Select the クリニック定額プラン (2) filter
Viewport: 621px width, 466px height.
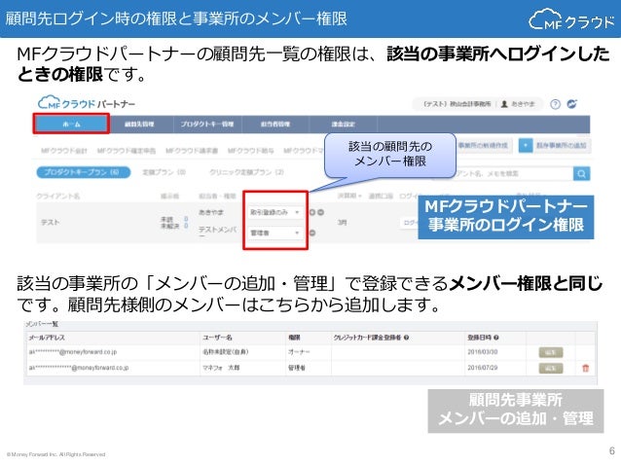tap(246, 172)
